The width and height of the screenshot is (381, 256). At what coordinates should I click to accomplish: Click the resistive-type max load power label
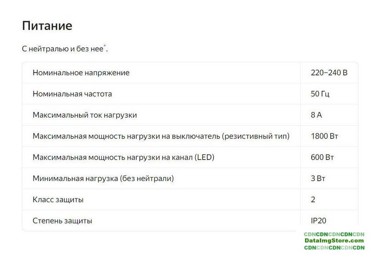tap(161, 136)
